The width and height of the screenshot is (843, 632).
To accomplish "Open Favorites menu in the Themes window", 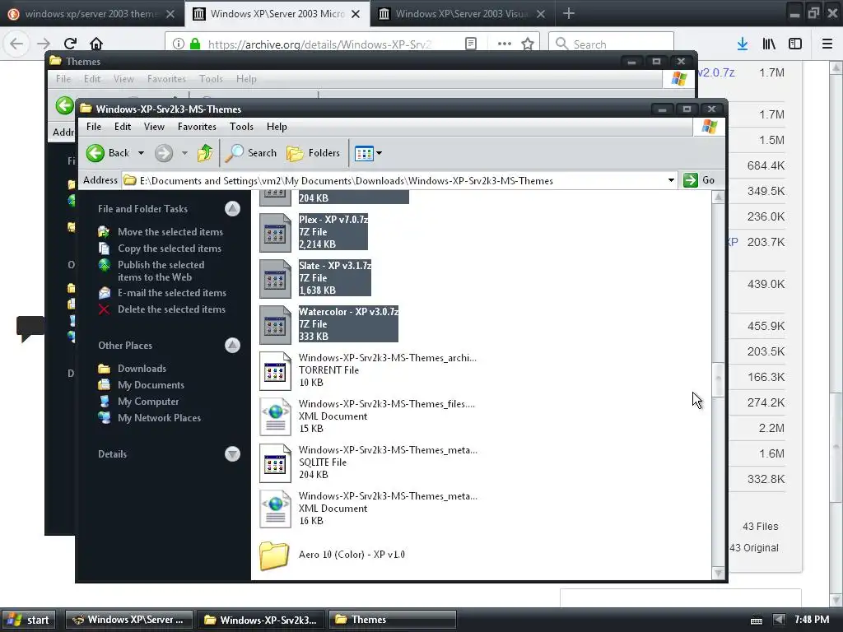I will pyautogui.click(x=166, y=79).
